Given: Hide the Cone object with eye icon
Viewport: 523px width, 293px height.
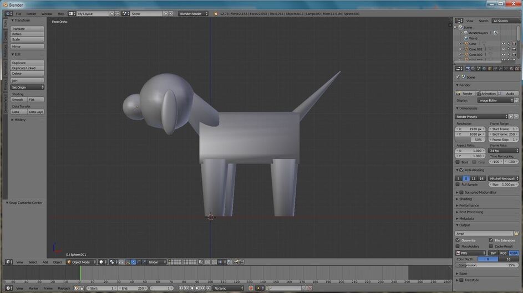Looking at the screenshot, I should [x=504, y=43].
